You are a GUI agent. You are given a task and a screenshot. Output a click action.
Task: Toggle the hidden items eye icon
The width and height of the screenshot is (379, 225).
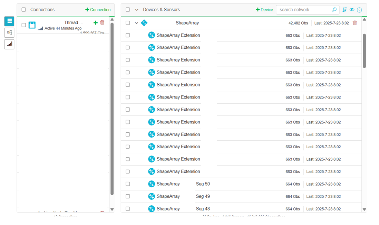352,10
